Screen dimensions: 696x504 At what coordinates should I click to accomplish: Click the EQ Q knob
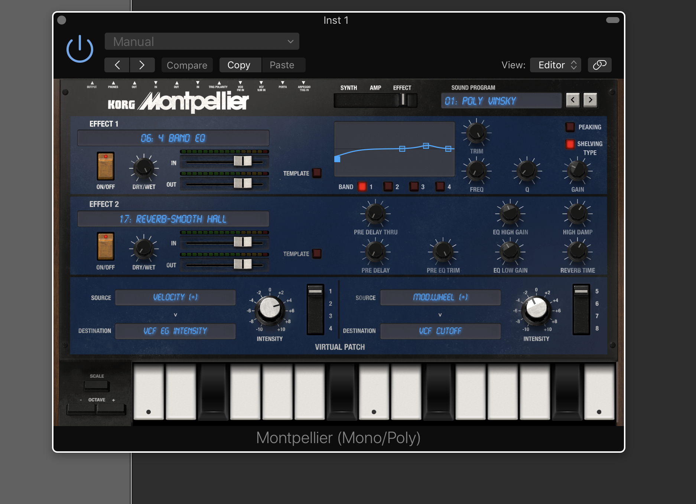click(527, 170)
